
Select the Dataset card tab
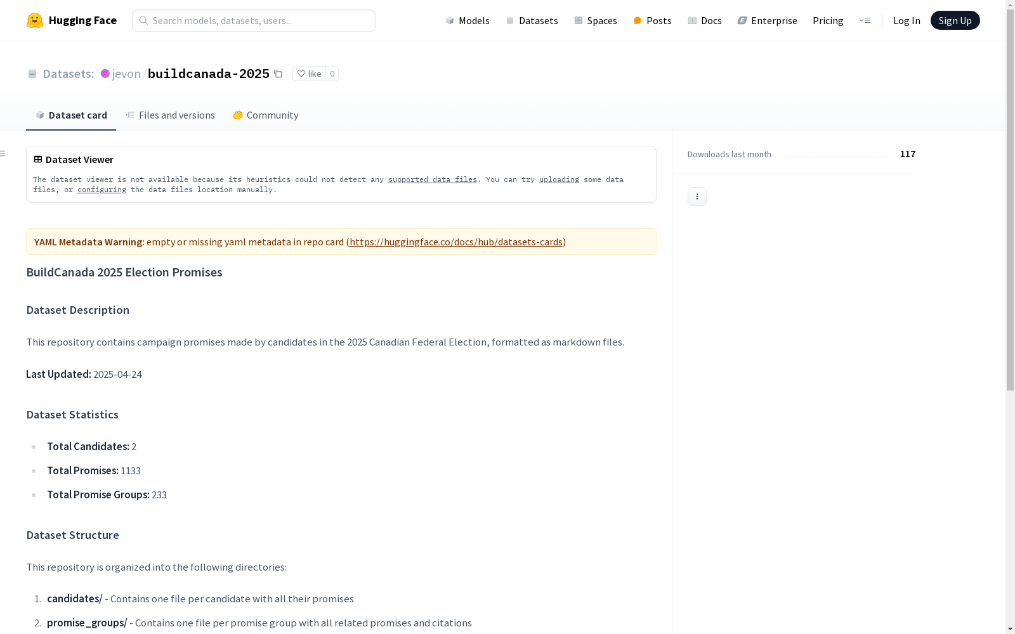[71, 115]
